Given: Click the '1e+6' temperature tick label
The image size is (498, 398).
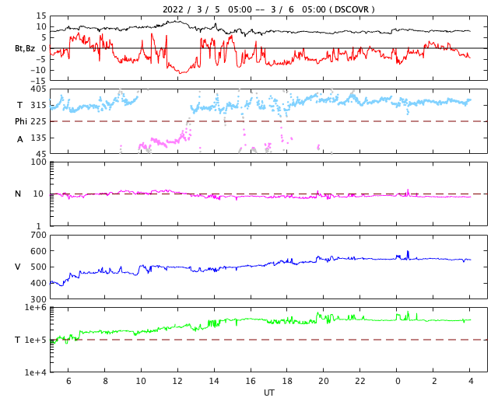Looking at the screenshot, I should pos(35,308).
